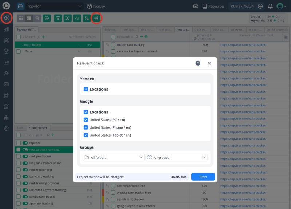Viewport: 291px width, 209px height.
Task: Click the help question mark in dialog
Action: 198,63
